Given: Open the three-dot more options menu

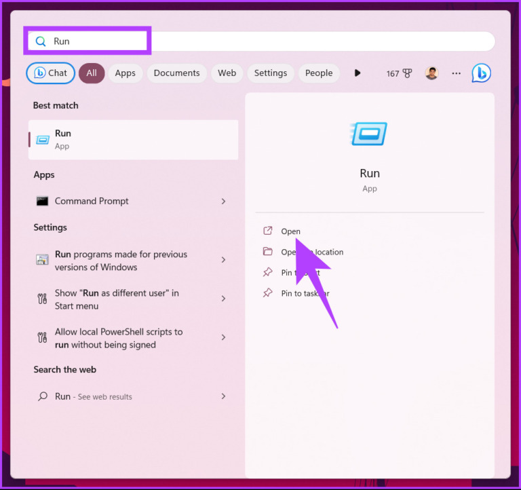Looking at the screenshot, I should click(x=456, y=73).
